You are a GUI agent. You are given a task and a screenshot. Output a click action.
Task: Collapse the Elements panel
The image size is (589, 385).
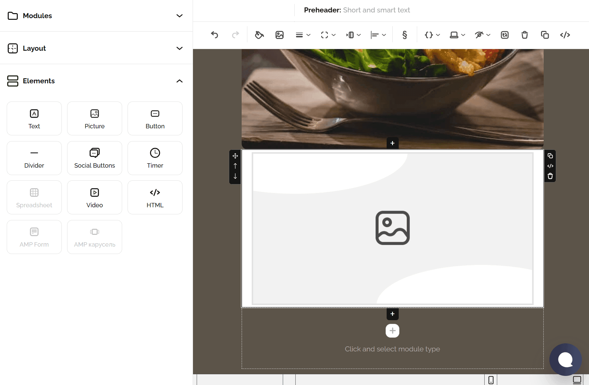tap(96, 81)
